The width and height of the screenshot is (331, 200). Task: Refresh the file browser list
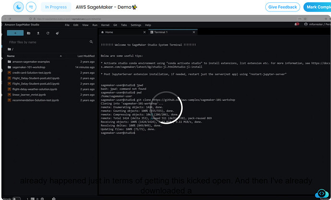[x=48, y=33]
